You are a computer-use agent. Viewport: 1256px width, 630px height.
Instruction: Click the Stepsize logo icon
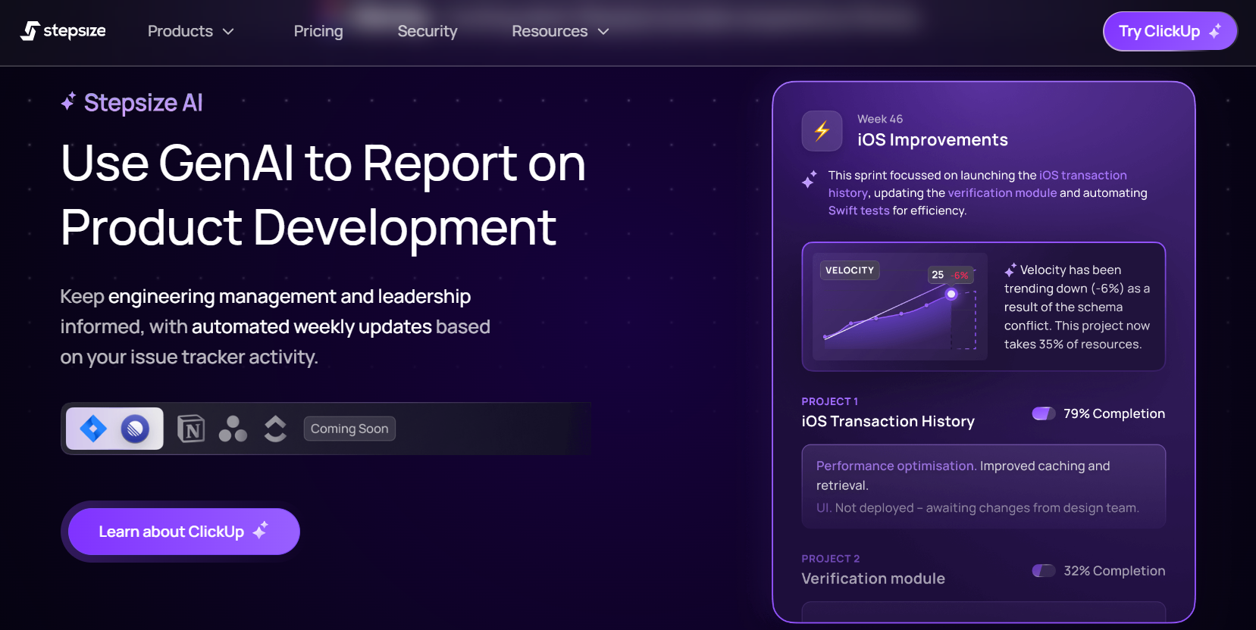30,31
